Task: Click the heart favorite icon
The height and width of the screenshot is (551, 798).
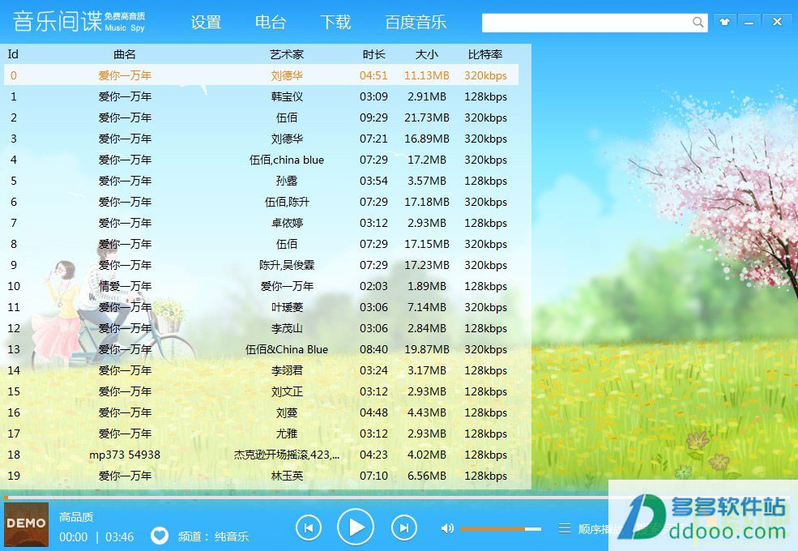Action: click(160, 536)
